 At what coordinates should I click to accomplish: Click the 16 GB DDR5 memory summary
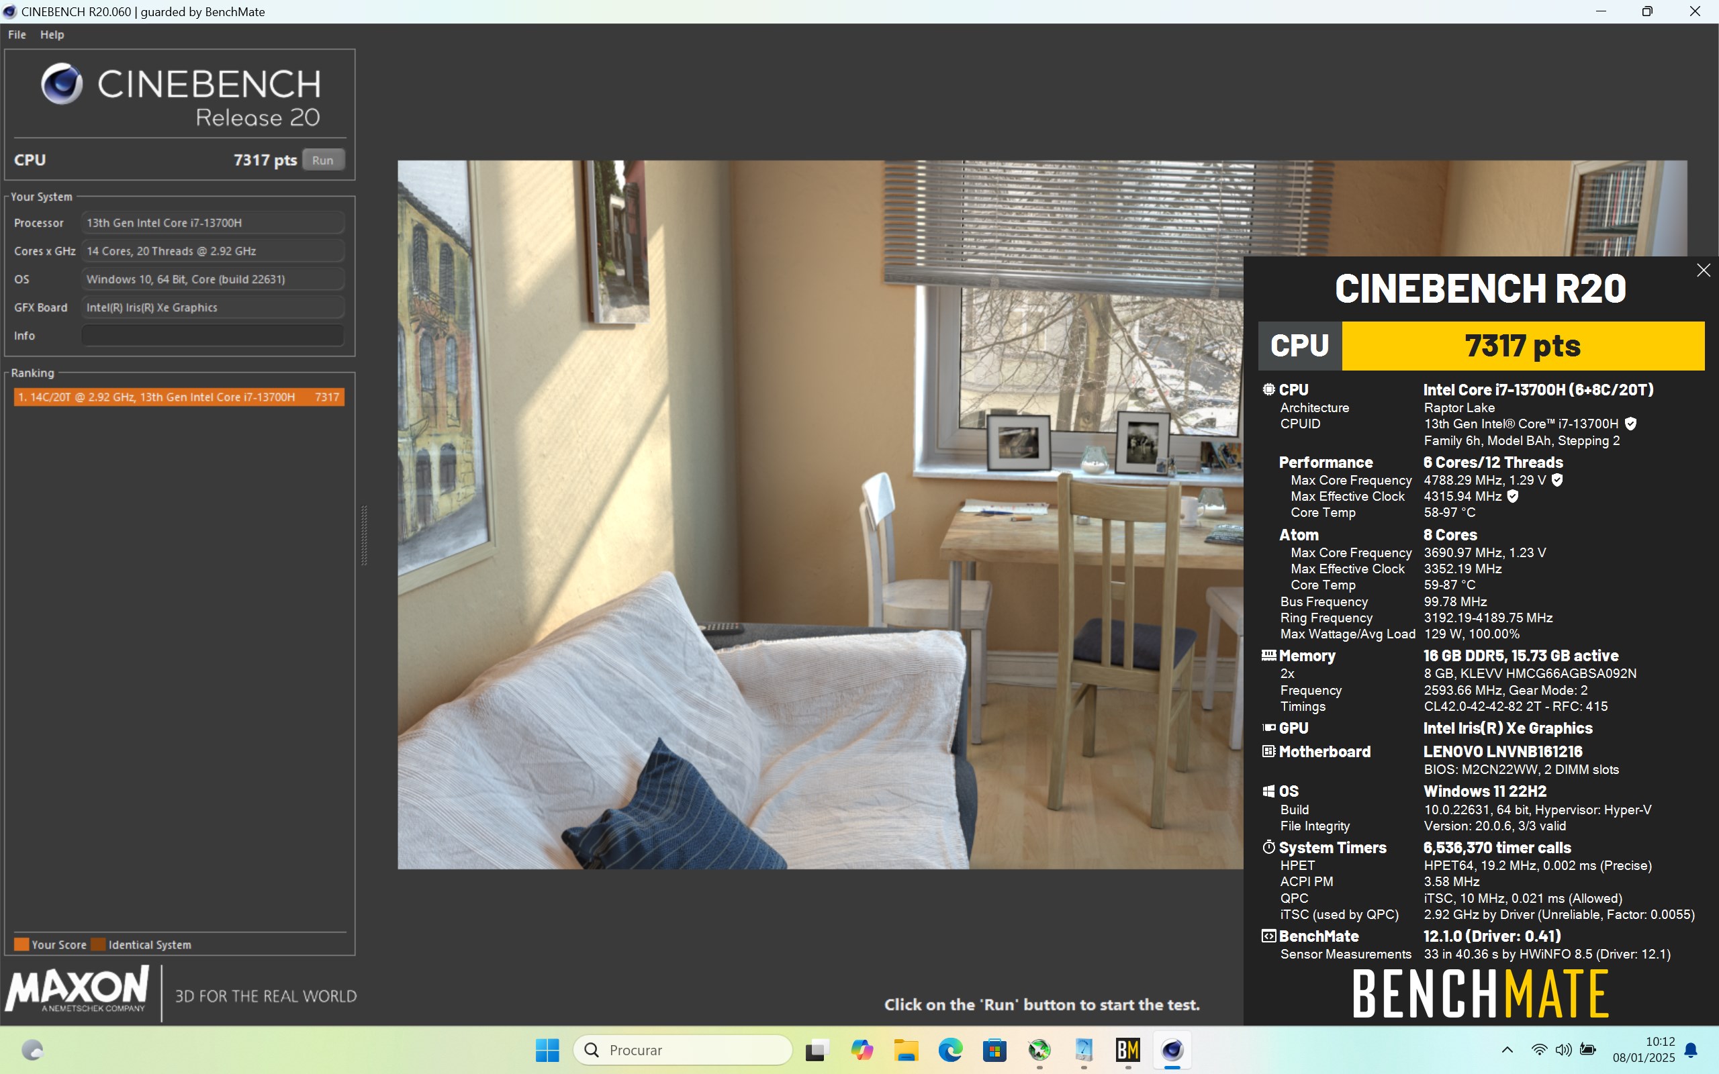1521,656
